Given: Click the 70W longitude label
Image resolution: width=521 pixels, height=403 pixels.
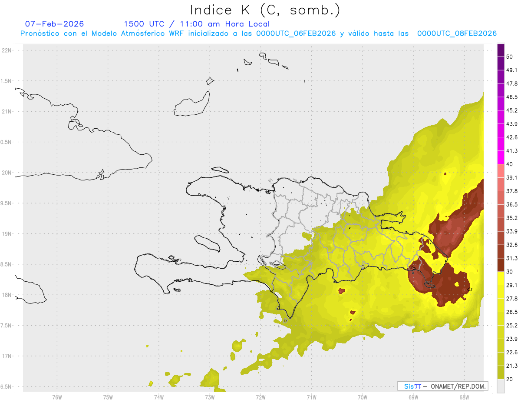Looking at the screenshot, I should coord(363,397).
